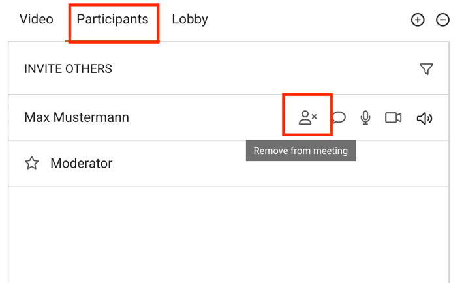464x283 pixels.
Task: Switch to the Video tab
Action: click(37, 19)
